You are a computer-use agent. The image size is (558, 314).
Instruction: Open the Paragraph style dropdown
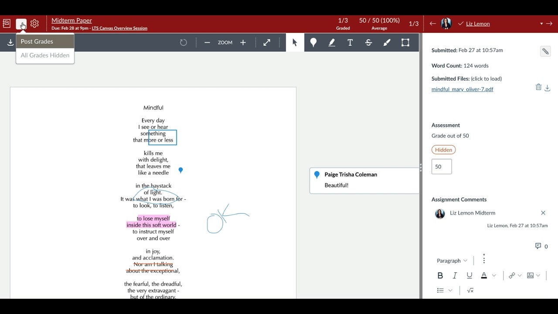452,261
